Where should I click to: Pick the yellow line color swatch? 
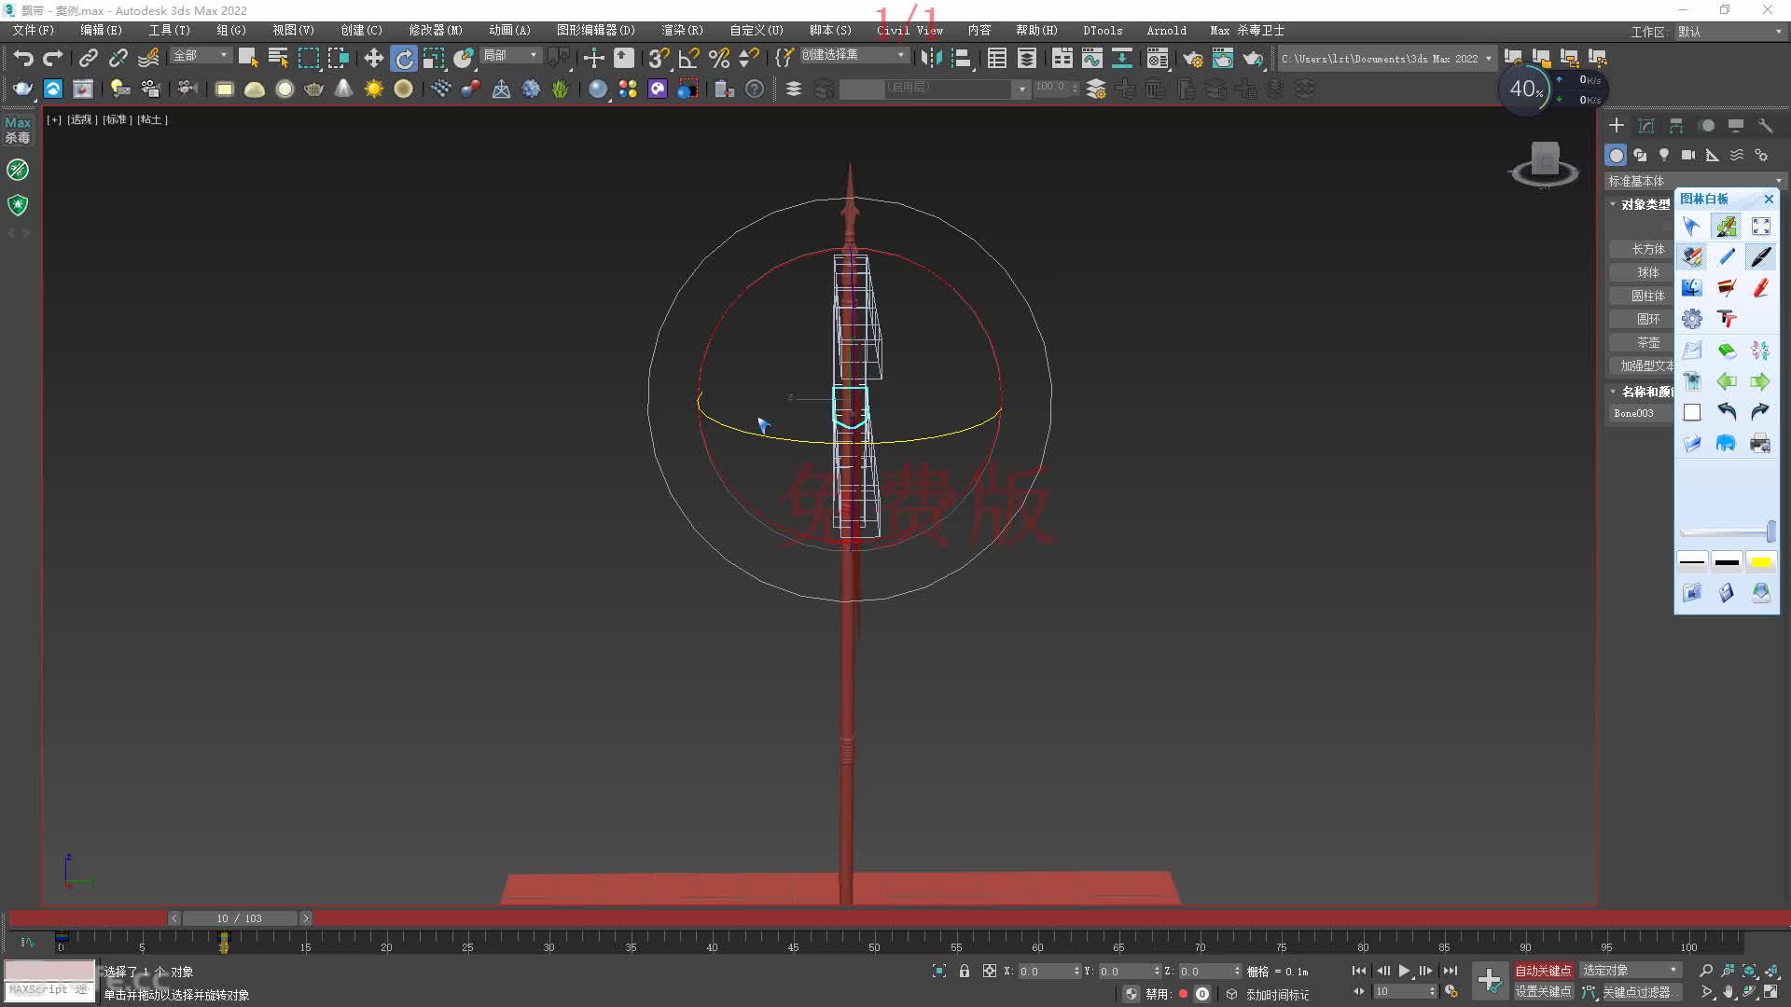coord(1760,561)
